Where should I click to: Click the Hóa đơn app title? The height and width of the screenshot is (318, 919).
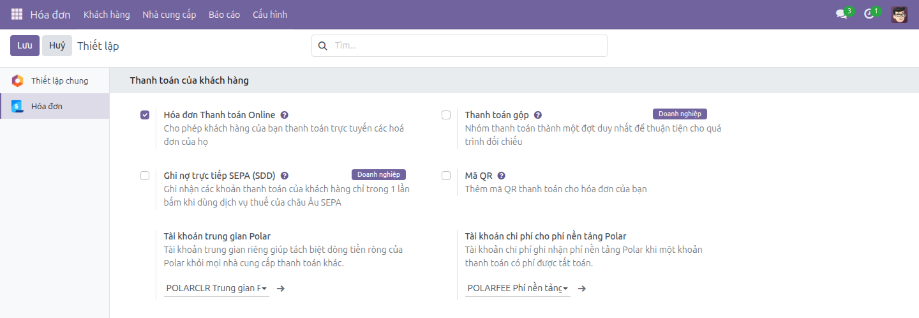click(x=50, y=14)
